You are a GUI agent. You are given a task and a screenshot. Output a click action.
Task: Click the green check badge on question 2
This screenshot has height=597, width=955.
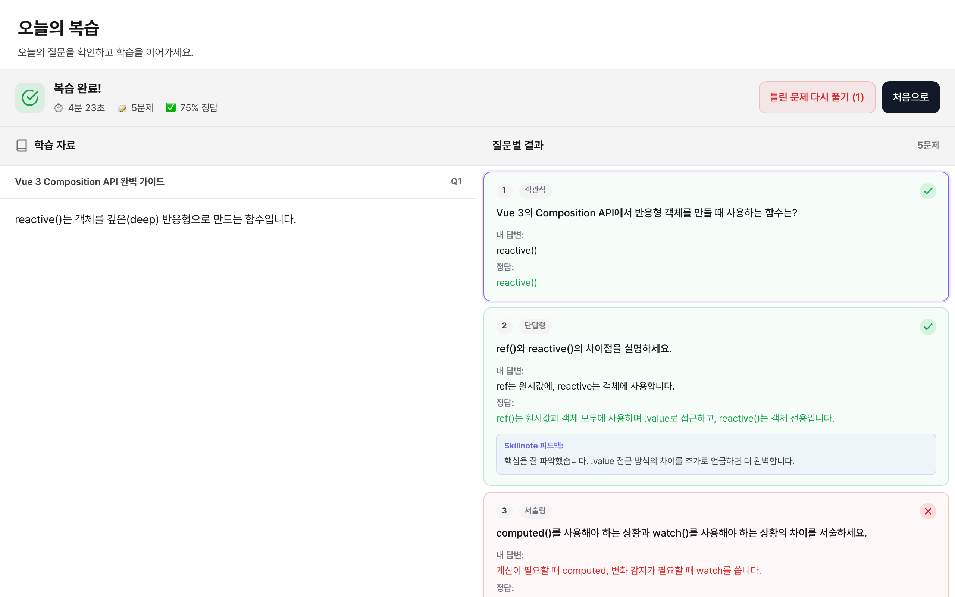click(928, 326)
